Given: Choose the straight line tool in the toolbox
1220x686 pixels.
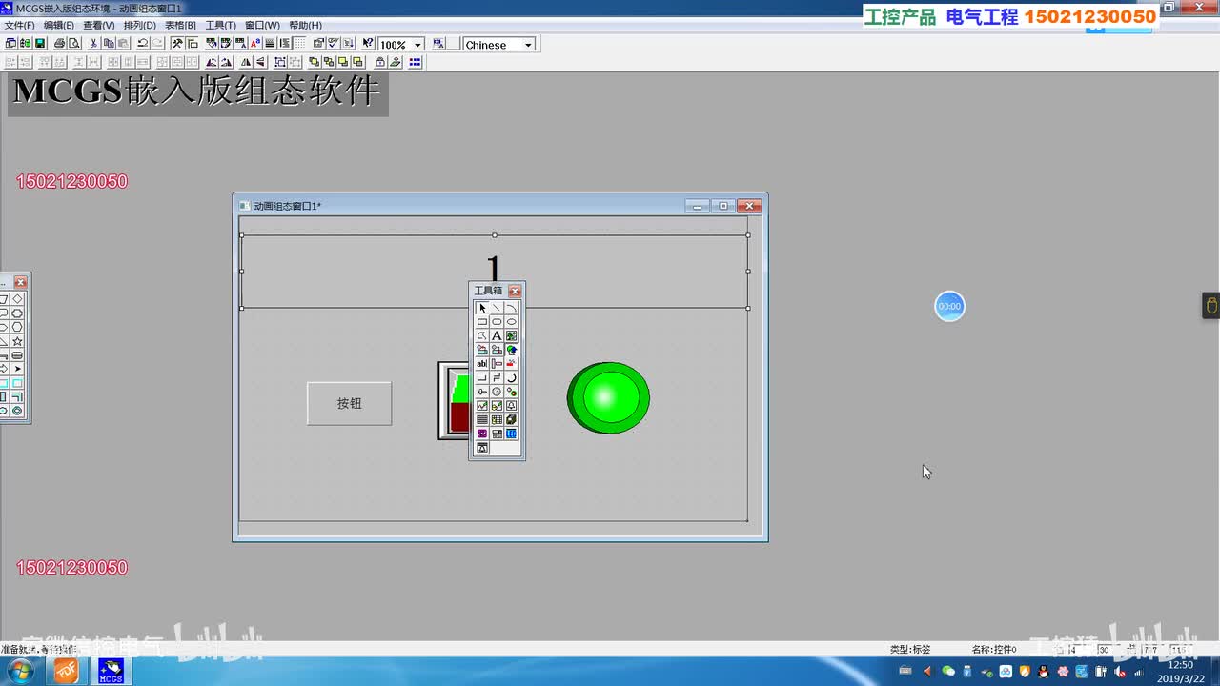Looking at the screenshot, I should click(497, 308).
